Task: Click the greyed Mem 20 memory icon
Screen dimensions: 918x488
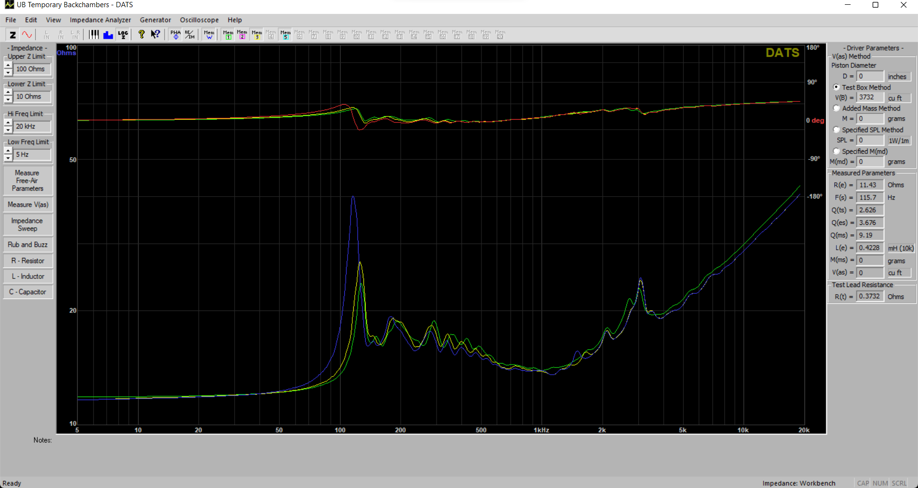Action: click(x=500, y=34)
